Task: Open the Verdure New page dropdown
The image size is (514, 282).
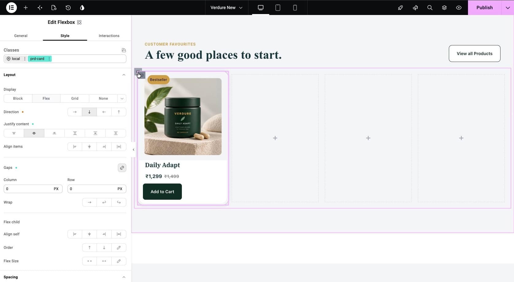Action: [227, 8]
